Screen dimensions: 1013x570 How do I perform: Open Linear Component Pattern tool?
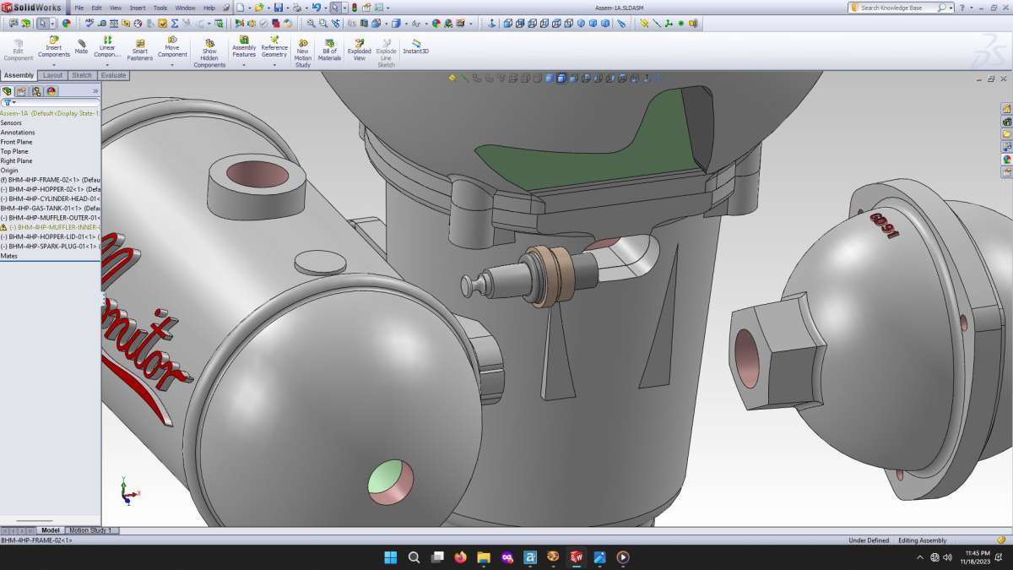coord(107,47)
